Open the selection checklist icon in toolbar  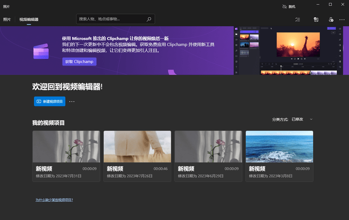(x=298, y=19)
